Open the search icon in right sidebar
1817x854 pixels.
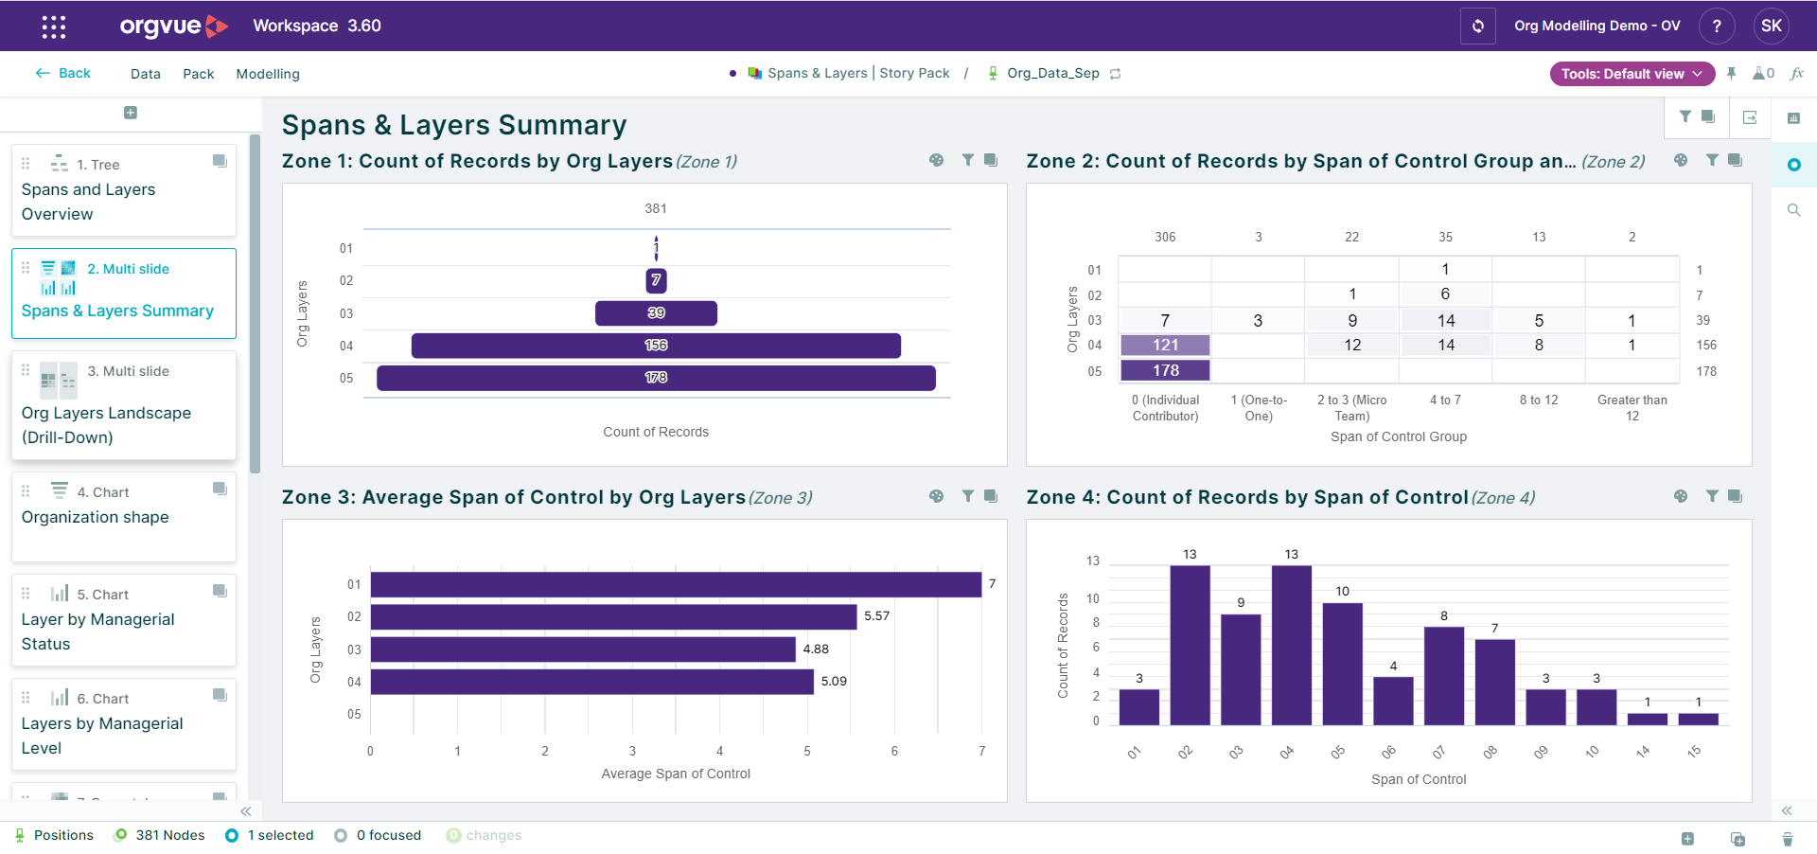tap(1793, 210)
